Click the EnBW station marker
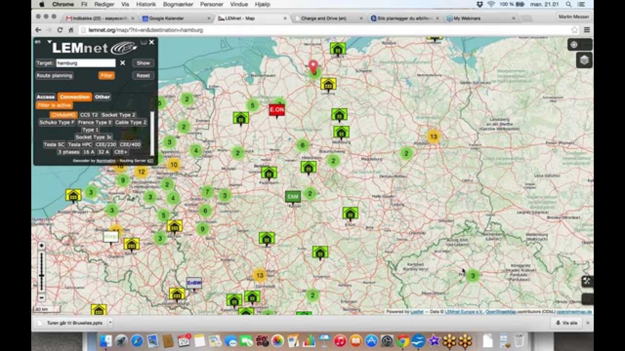The width and height of the screenshot is (625, 351). click(x=194, y=283)
